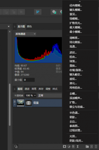Click the layers panel grip handle
This screenshot has height=150, width=99.
pos(15,89)
